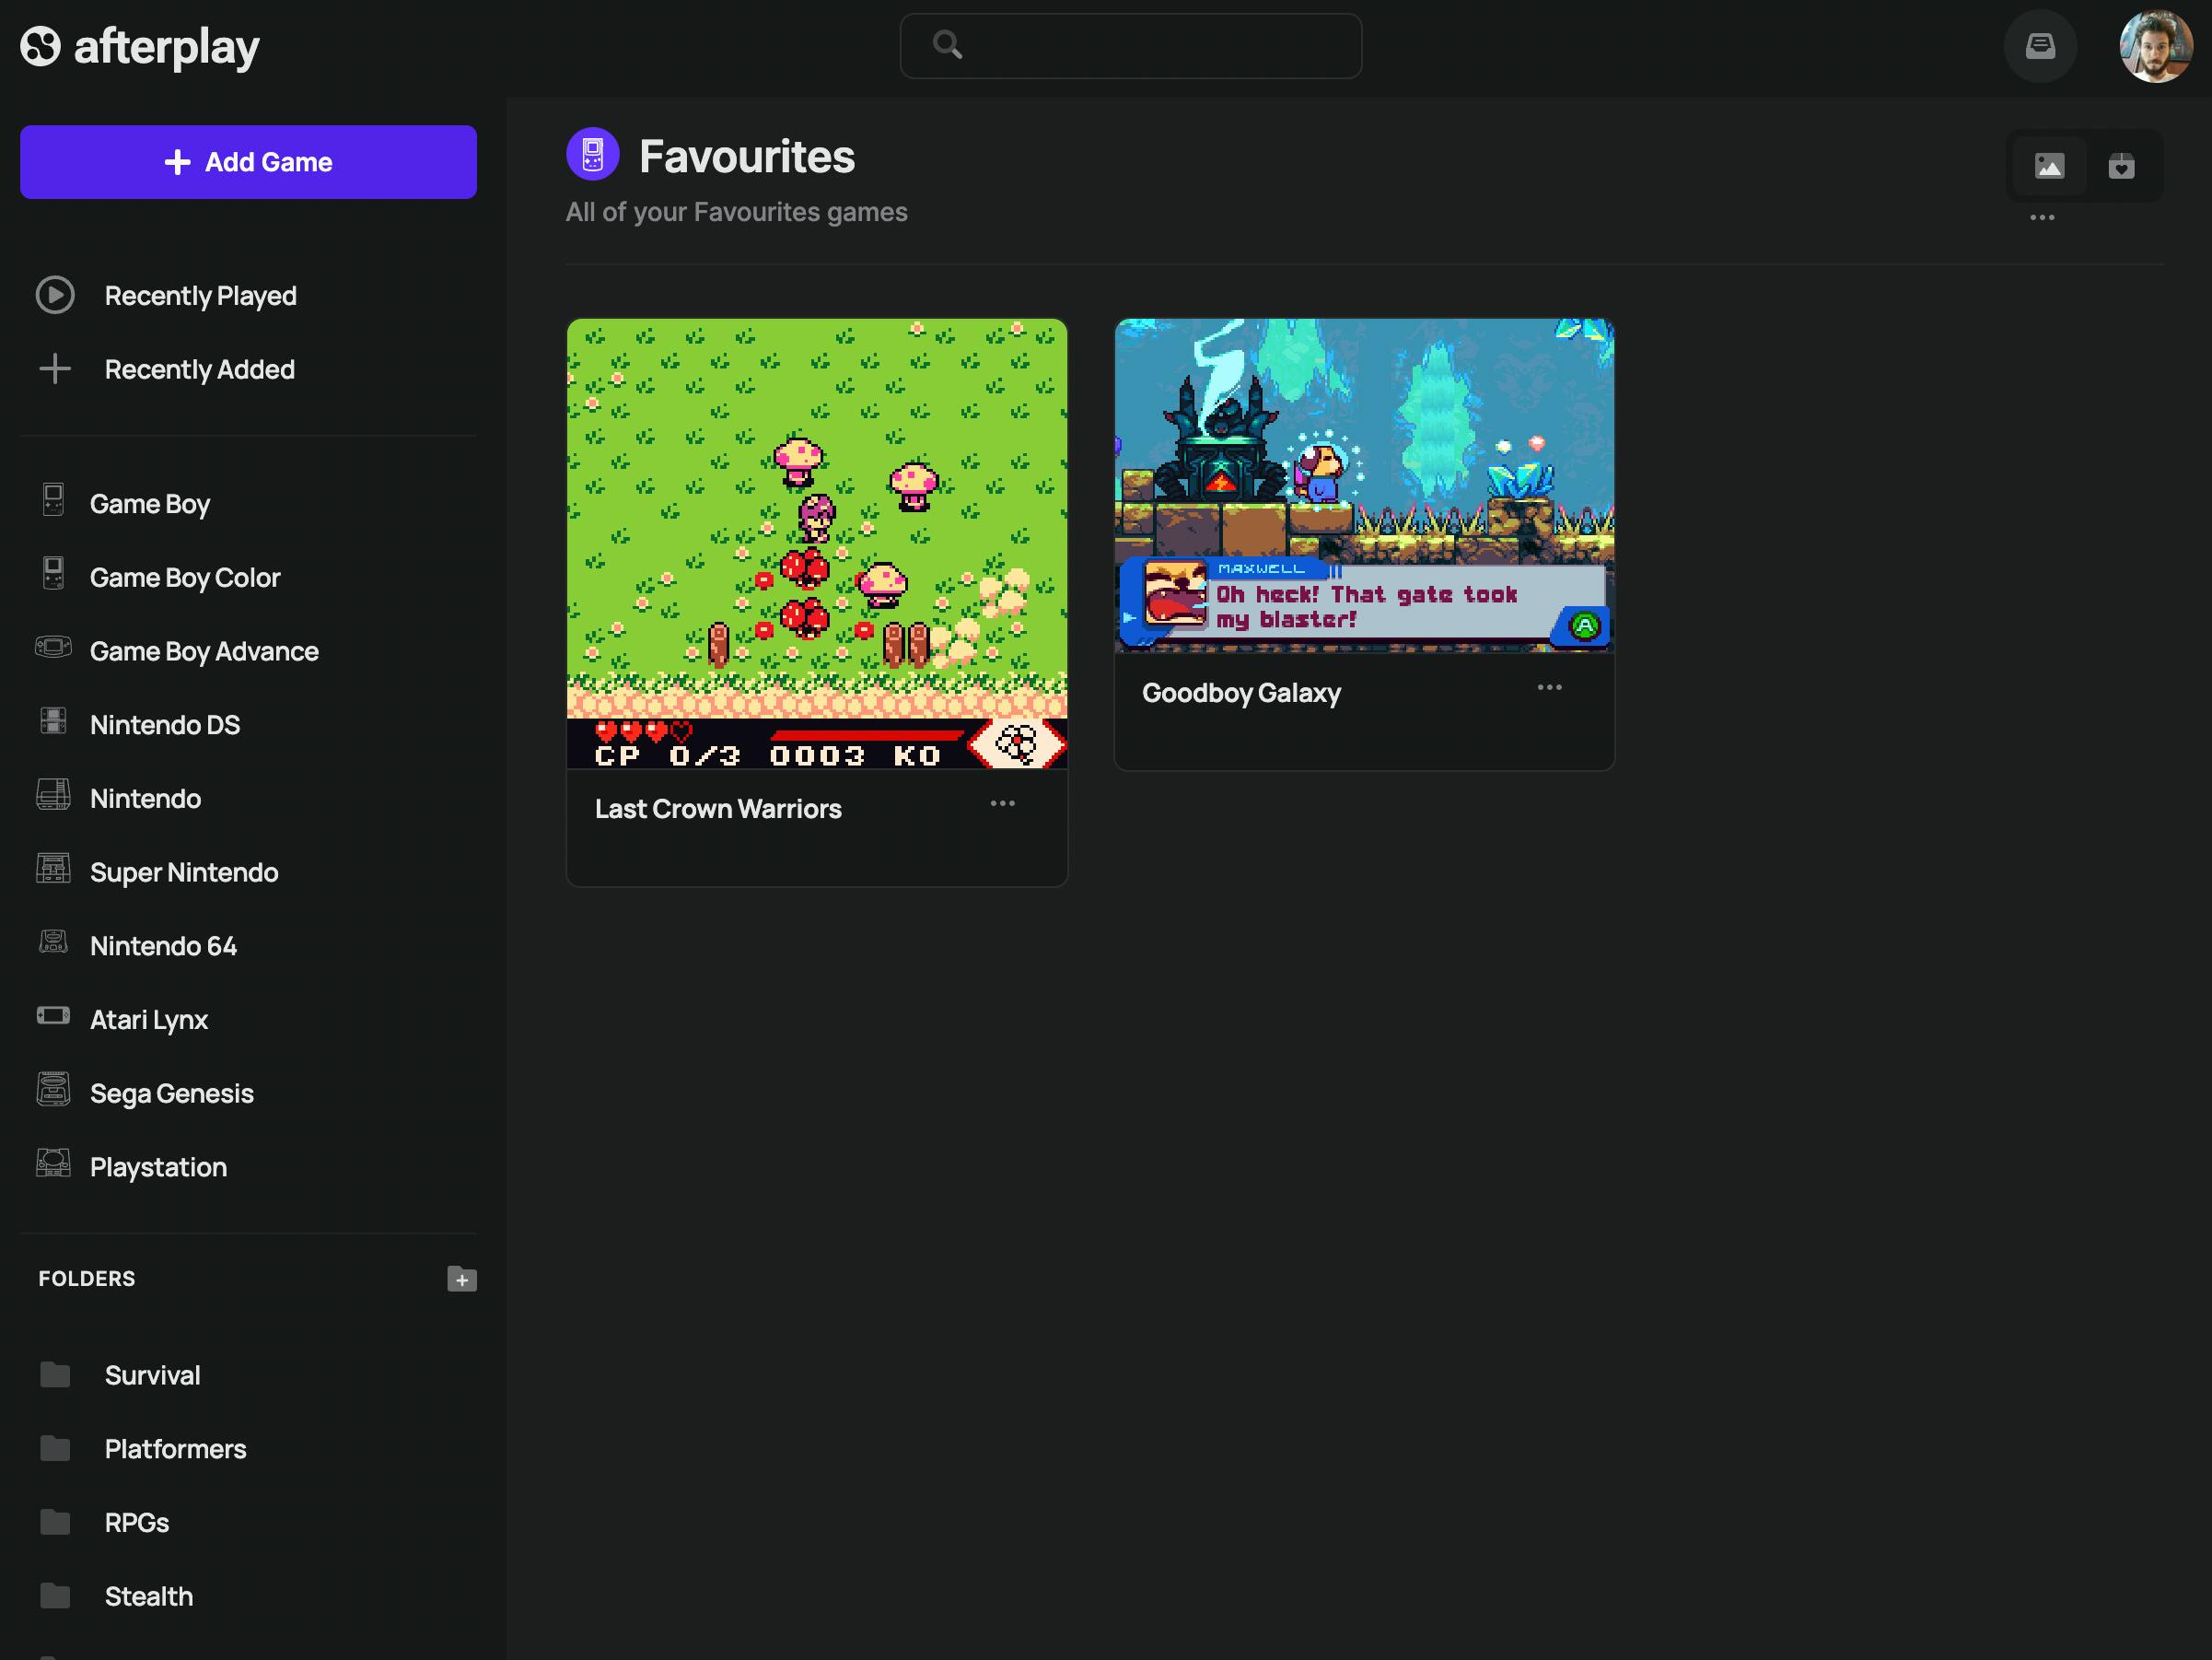Click the Atari Lynx console icon

(x=53, y=1015)
